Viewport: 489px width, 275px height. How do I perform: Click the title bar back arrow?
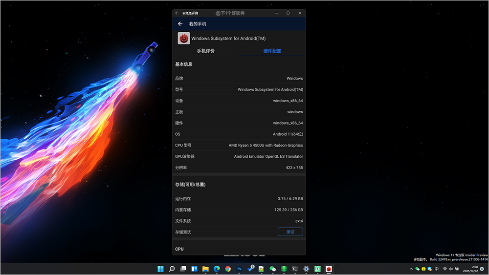coord(177,13)
